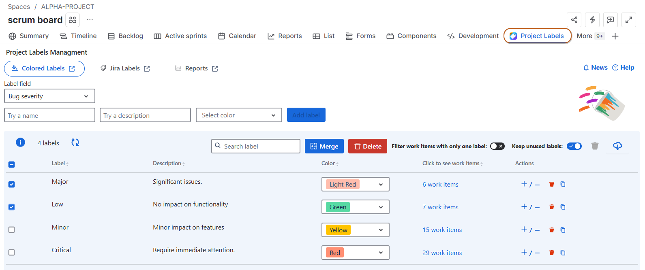Image resolution: width=645 pixels, height=270 pixels.
Task: Click the grey trash icon for unused labels
Action: point(595,146)
